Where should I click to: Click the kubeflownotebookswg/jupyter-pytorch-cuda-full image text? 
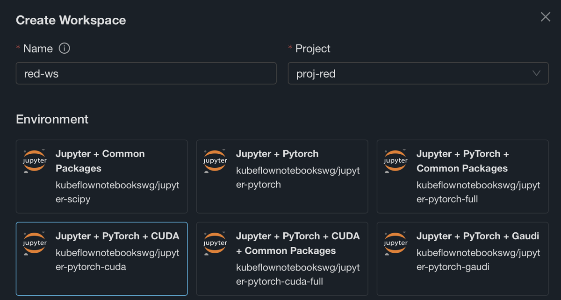[x=298, y=274]
